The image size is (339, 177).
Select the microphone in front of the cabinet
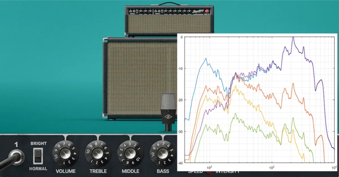(168, 112)
